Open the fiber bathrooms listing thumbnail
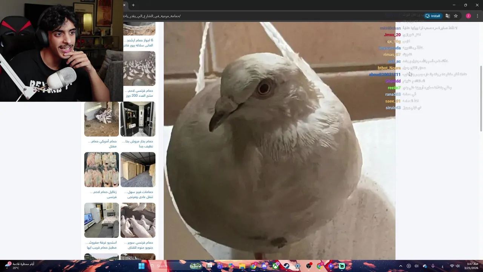This screenshot has height=272, width=483. click(138, 170)
